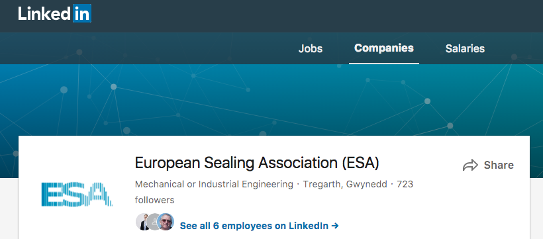
Task: Click the dark top header bar
Action: (271, 16)
